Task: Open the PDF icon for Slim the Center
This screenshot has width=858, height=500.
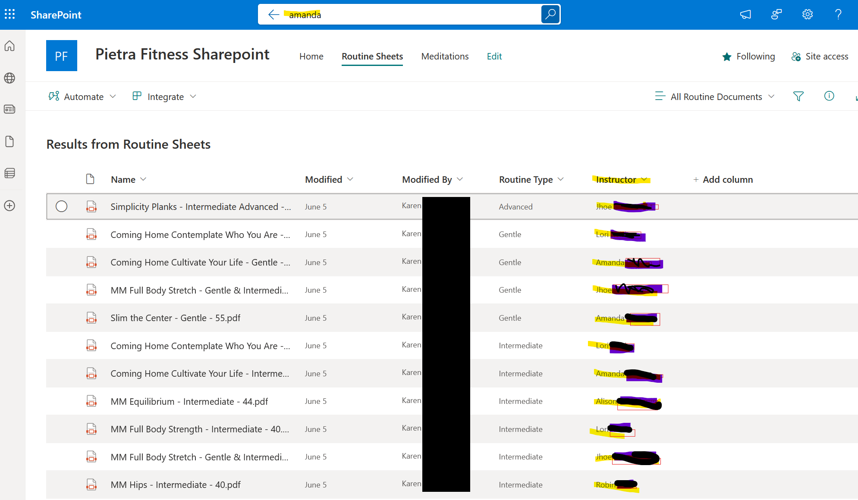Action: (91, 318)
